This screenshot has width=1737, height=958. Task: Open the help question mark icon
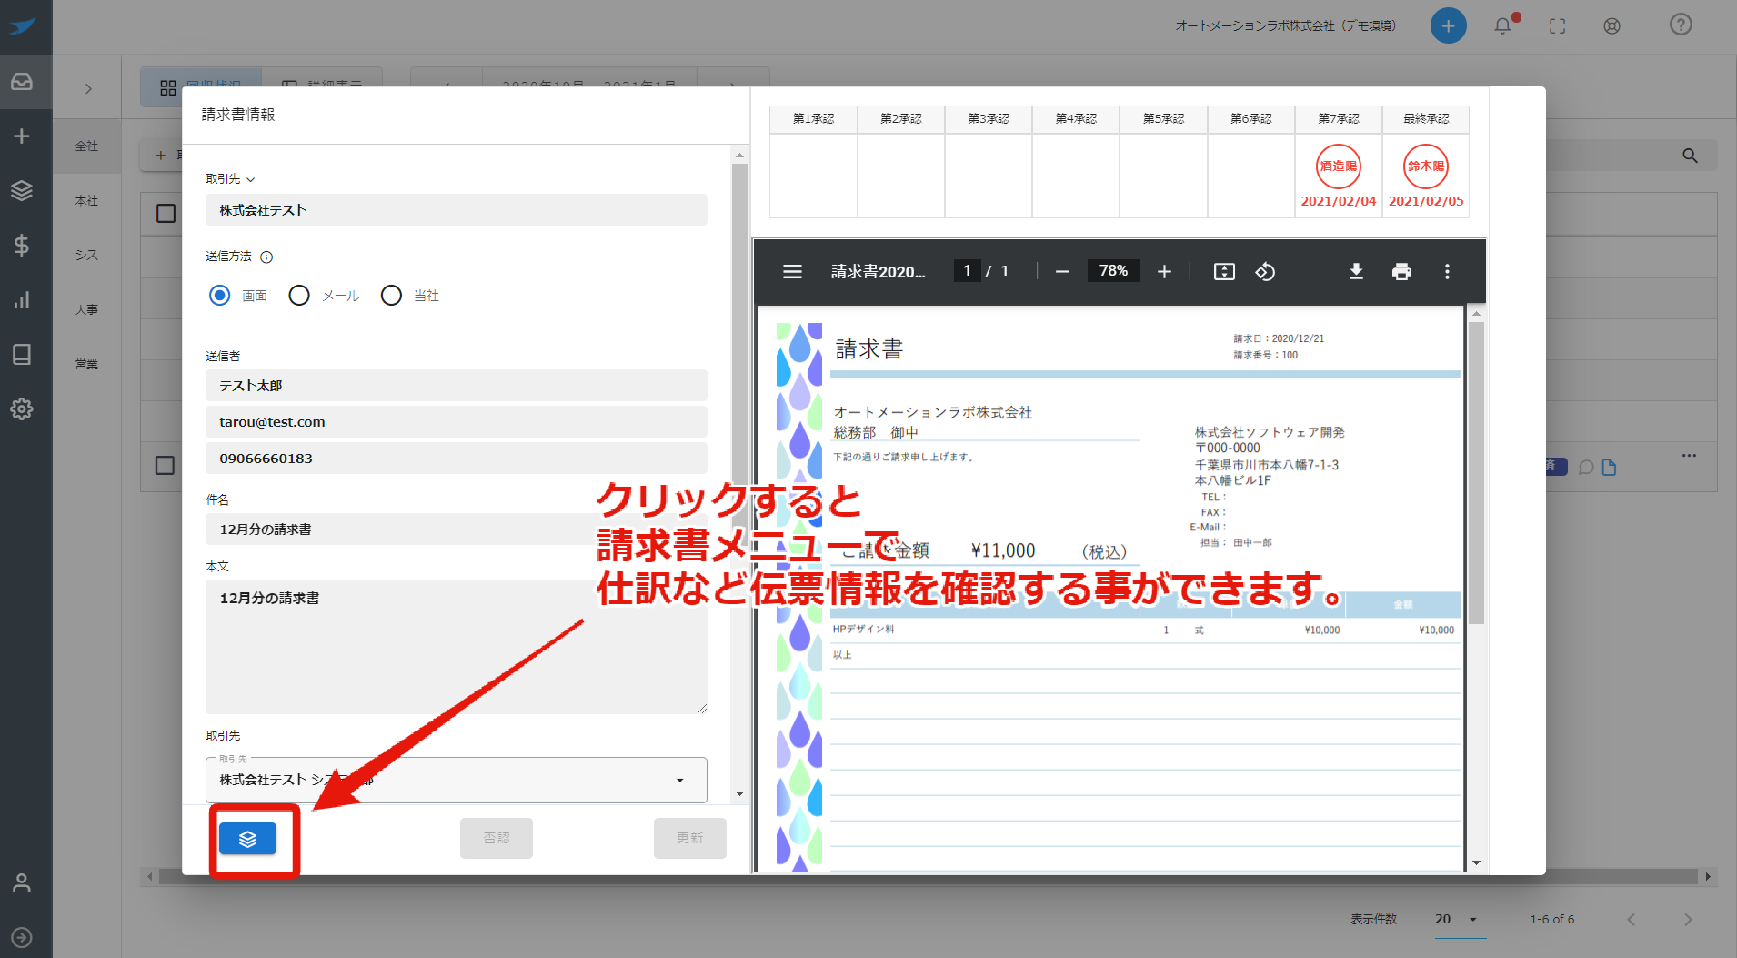click(1681, 25)
